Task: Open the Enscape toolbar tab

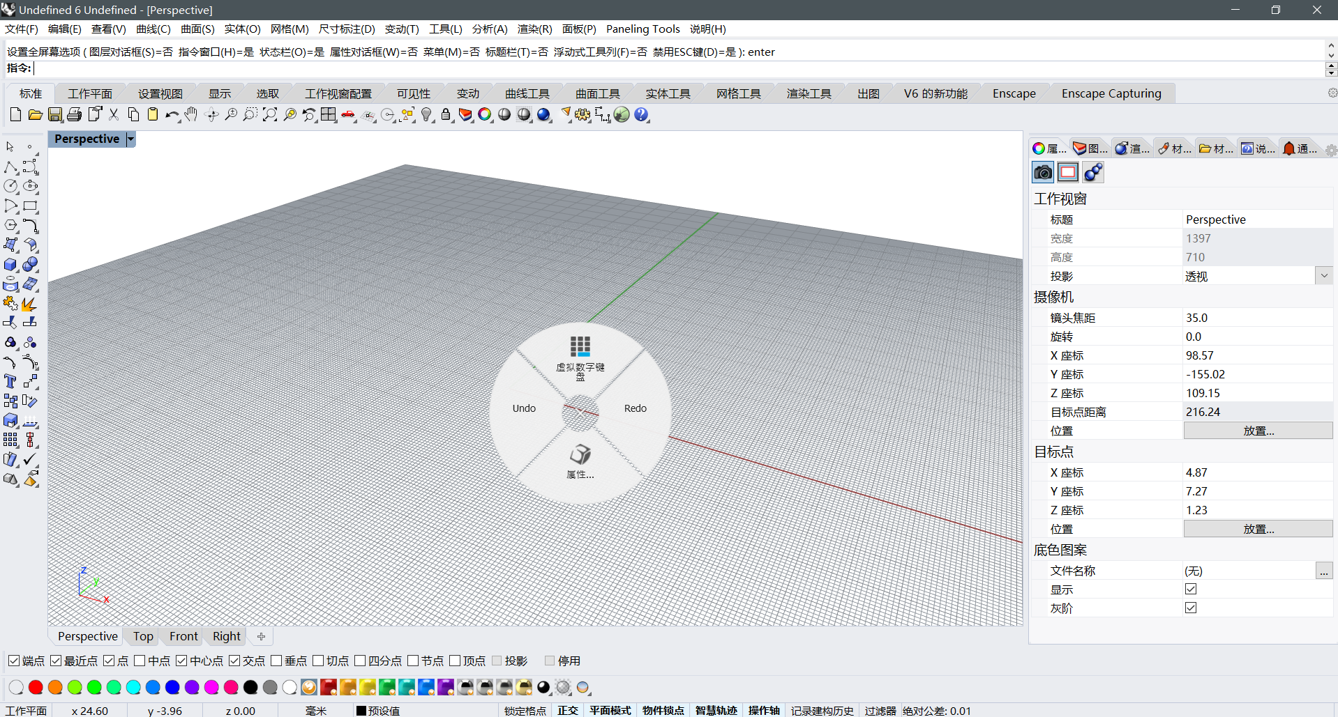Action: click(1014, 93)
